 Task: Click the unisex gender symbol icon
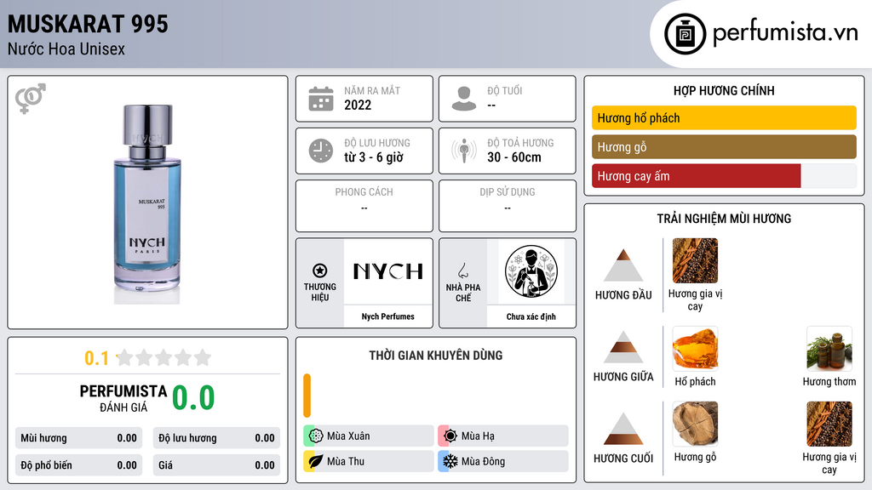(x=31, y=99)
